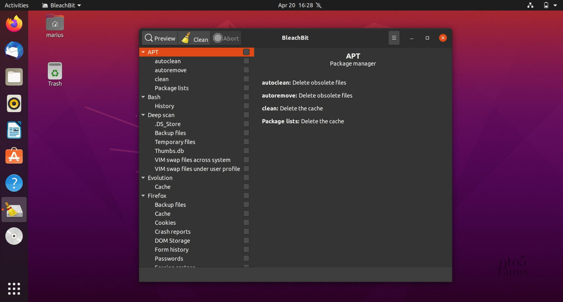The image size is (563, 302).
Task: Maximize the BleachBit window
Action: pos(427,38)
